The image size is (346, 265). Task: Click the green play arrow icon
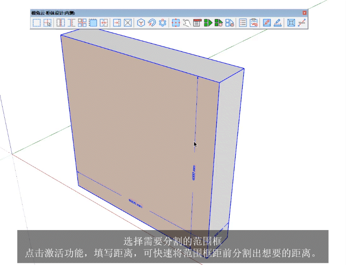coord(208,23)
